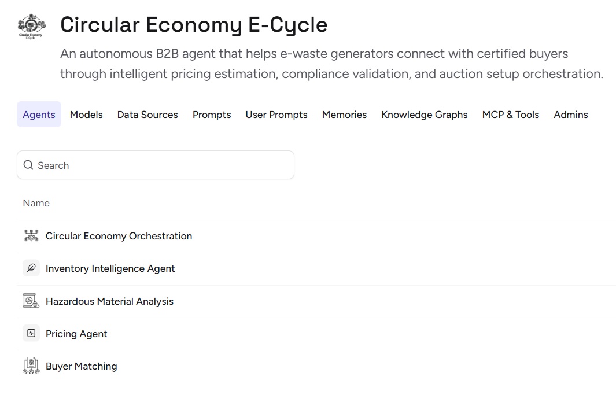The height and width of the screenshot is (406, 616).
Task: Click the magnifier icon in search box
Action: click(28, 165)
